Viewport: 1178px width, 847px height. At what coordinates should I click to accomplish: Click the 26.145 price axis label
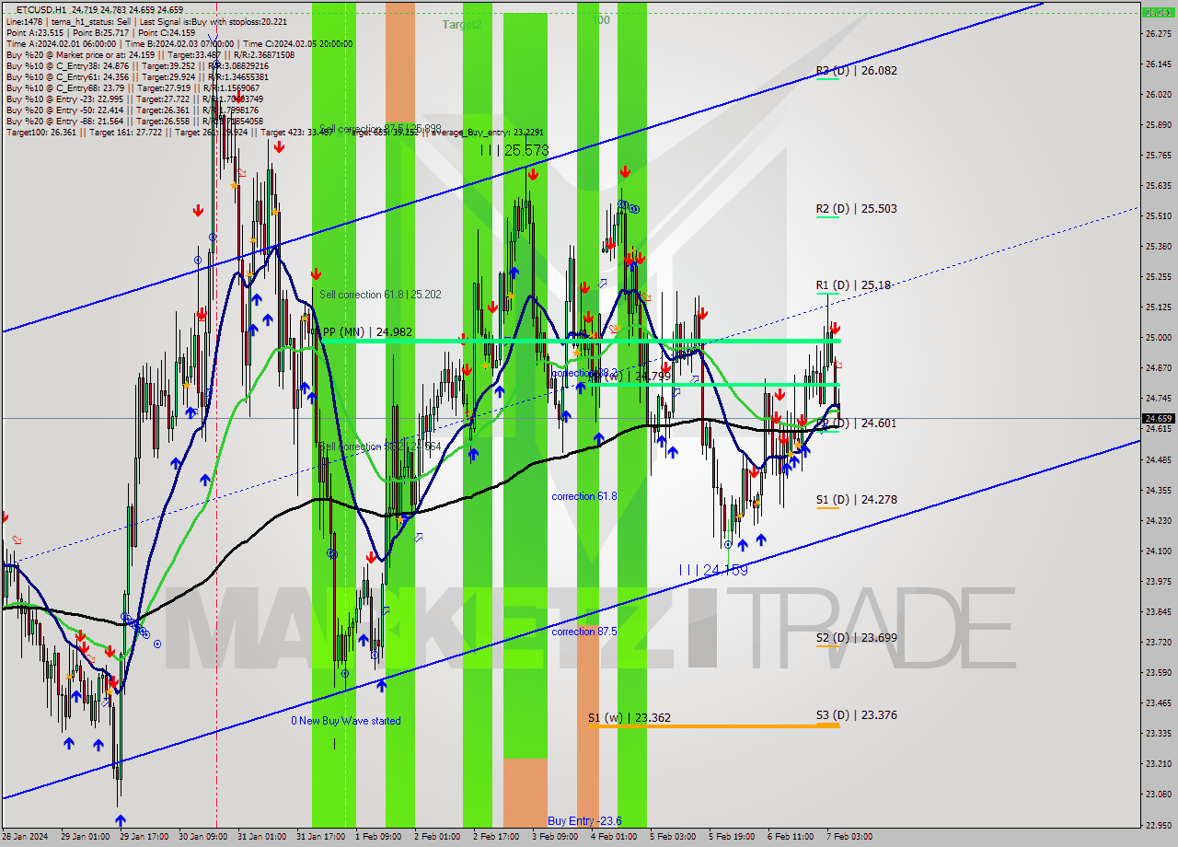click(1158, 64)
